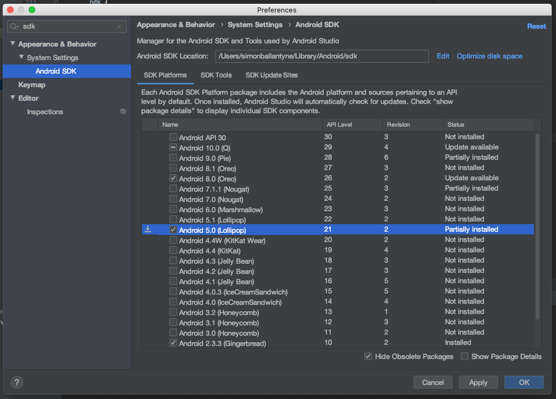This screenshot has height=399, width=556.
Task: Clear the sdk search field text
Action: [x=119, y=27]
